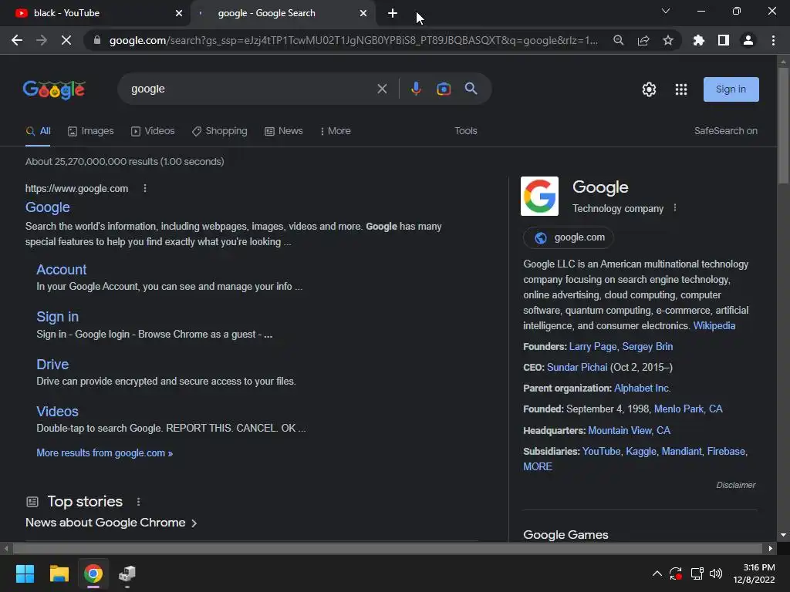Open Mountain View, CA headquarters link
The height and width of the screenshot is (592, 790).
630,430
